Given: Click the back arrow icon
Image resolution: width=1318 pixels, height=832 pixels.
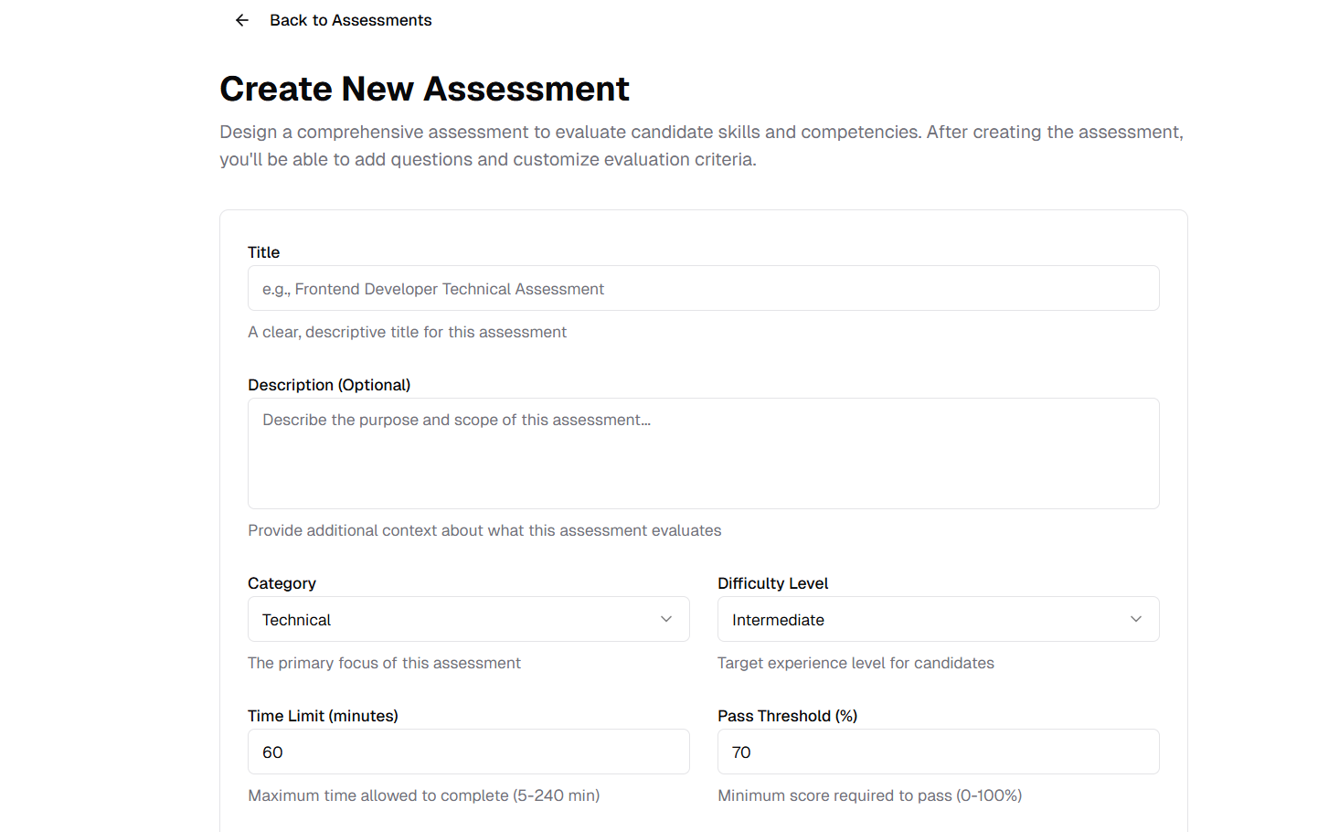Looking at the screenshot, I should point(241,19).
